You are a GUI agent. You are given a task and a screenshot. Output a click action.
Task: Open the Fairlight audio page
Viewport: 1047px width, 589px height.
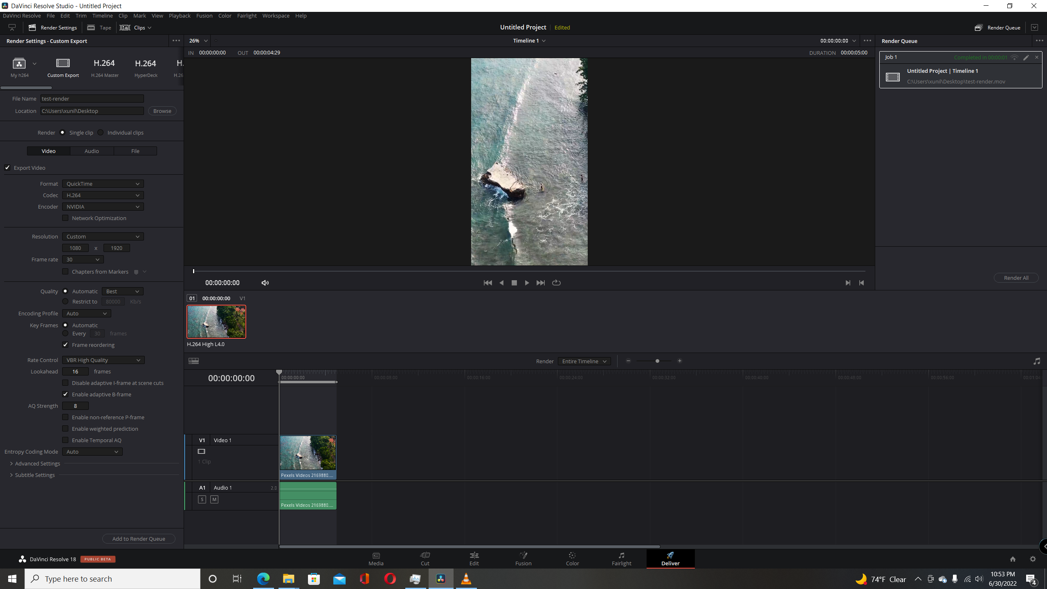pyautogui.click(x=621, y=559)
